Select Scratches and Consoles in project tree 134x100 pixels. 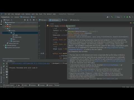click(x=12, y=47)
